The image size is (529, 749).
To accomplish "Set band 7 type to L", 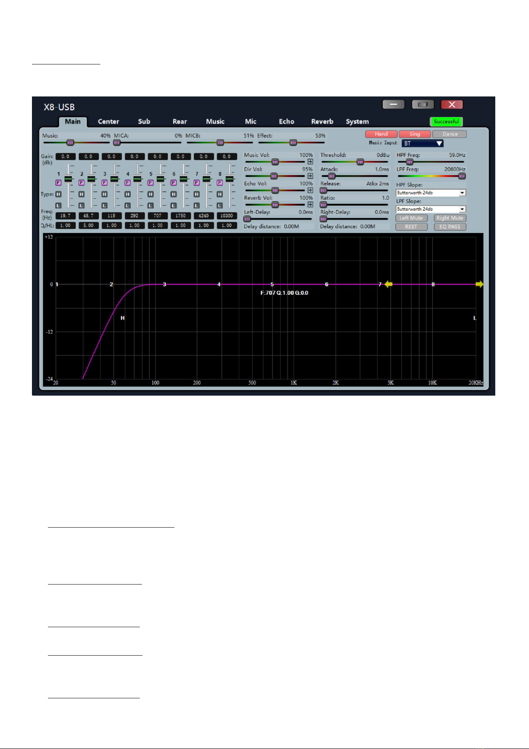I will 197,205.
